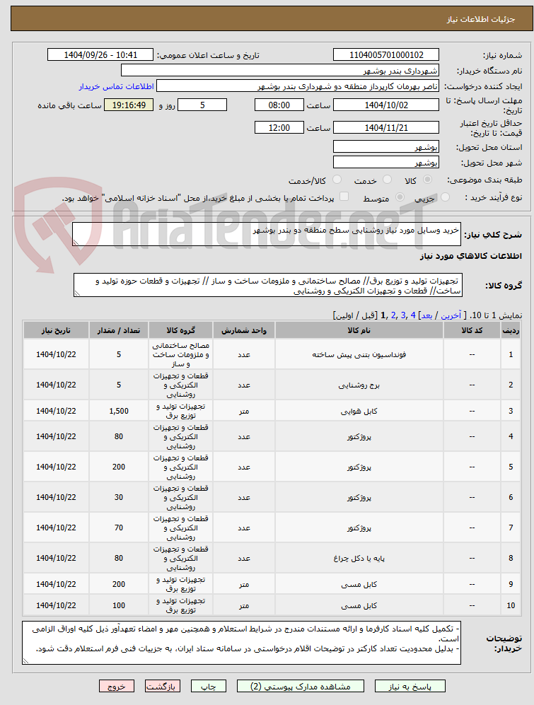Image resolution: width=534 pixels, height=705 pixels.
Task: Click the گروه کالا column header
Action: [181, 330]
